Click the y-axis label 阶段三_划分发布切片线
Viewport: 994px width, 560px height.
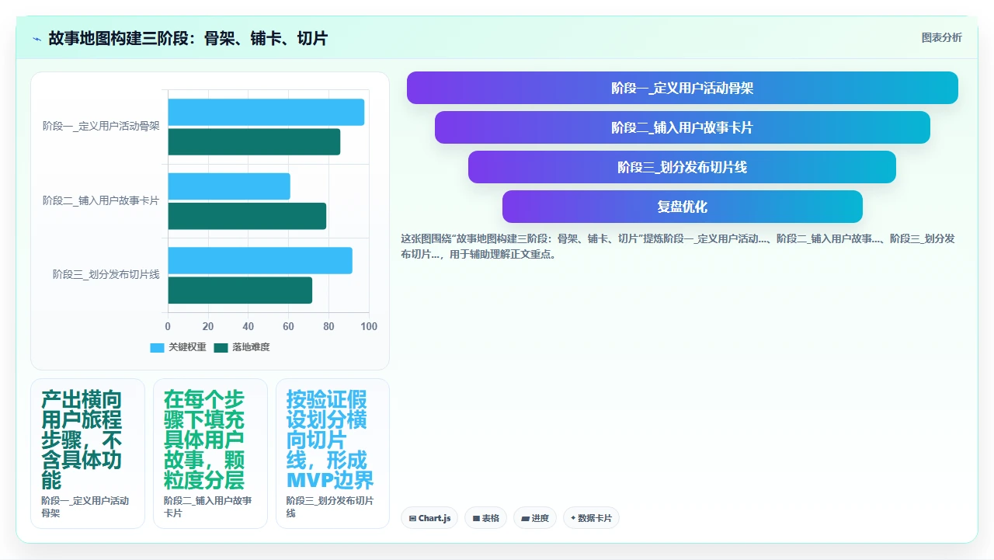pos(106,274)
